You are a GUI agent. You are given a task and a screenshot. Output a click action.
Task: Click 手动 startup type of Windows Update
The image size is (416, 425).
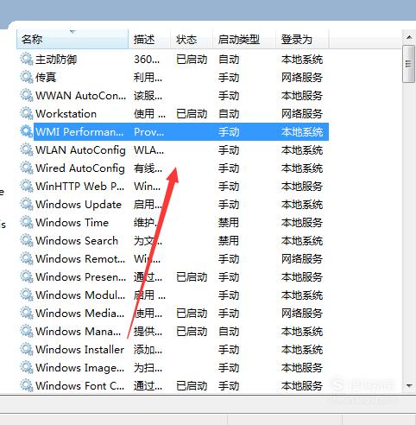[x=229, y=205]
